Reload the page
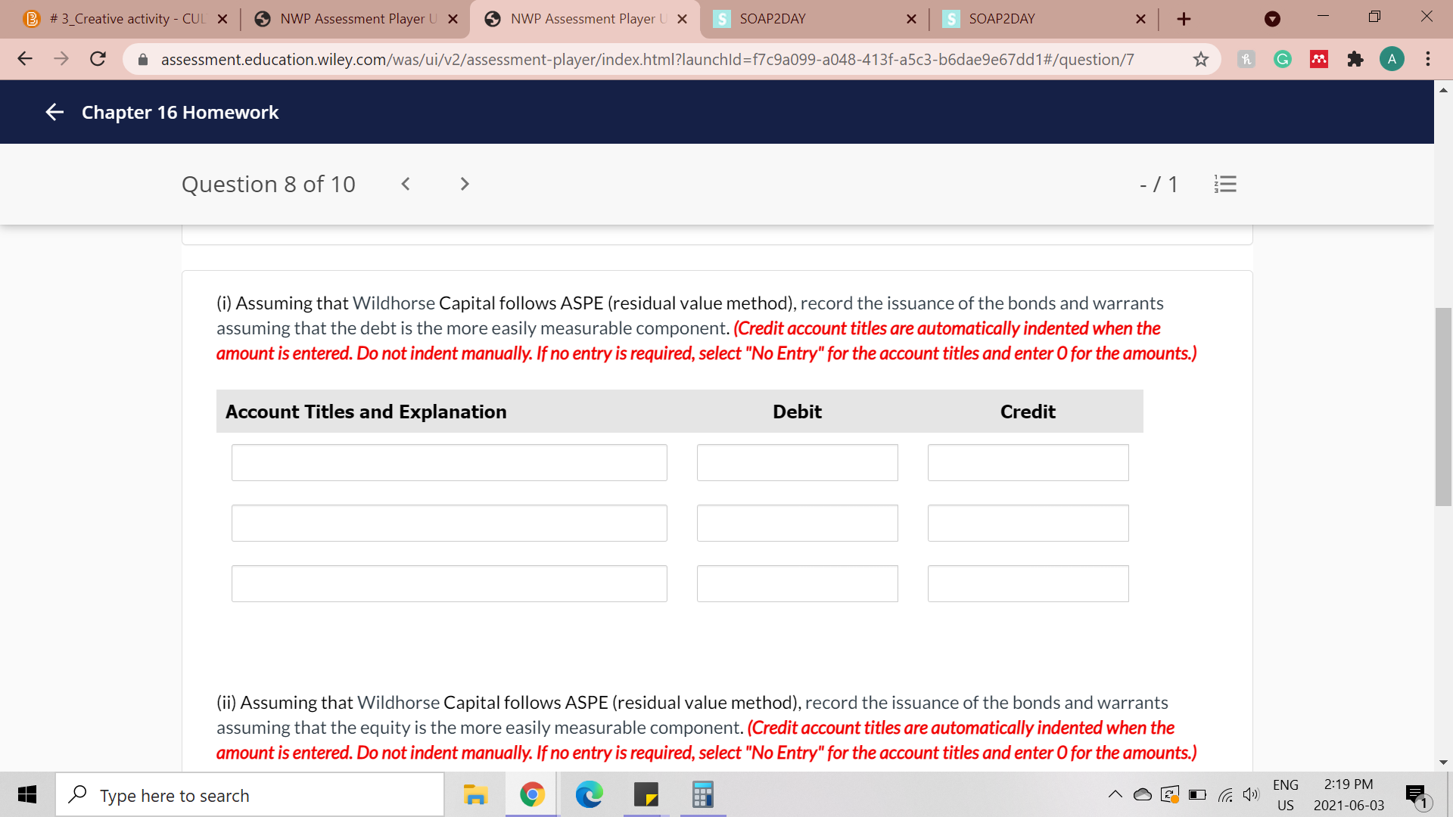This screenshot has height=817, width=1453. (x=98, y=59)
